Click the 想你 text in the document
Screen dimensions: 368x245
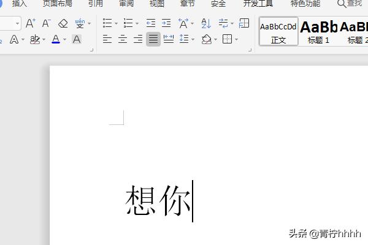point(158,200)
